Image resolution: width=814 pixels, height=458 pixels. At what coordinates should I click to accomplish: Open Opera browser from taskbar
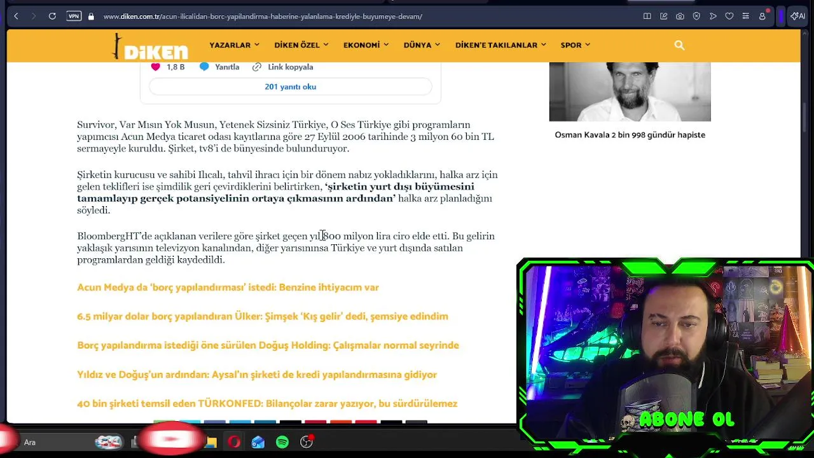pos(234,442)
